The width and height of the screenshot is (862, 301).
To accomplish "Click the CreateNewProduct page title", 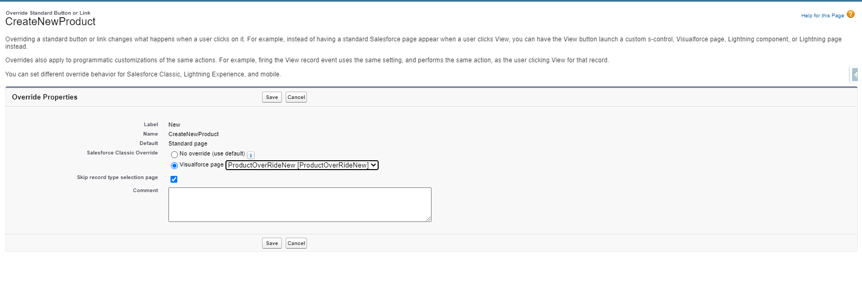I will (x=51, y=22).
